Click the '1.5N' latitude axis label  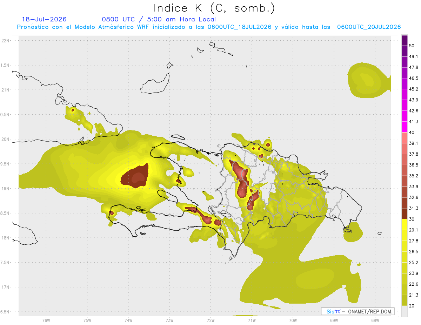(x=5, y=65)
